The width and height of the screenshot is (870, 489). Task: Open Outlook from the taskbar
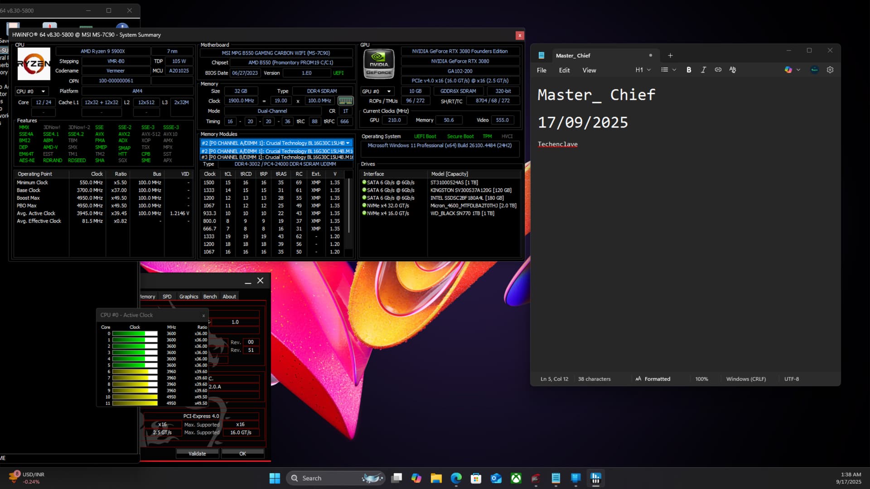(x=496, y=478)
